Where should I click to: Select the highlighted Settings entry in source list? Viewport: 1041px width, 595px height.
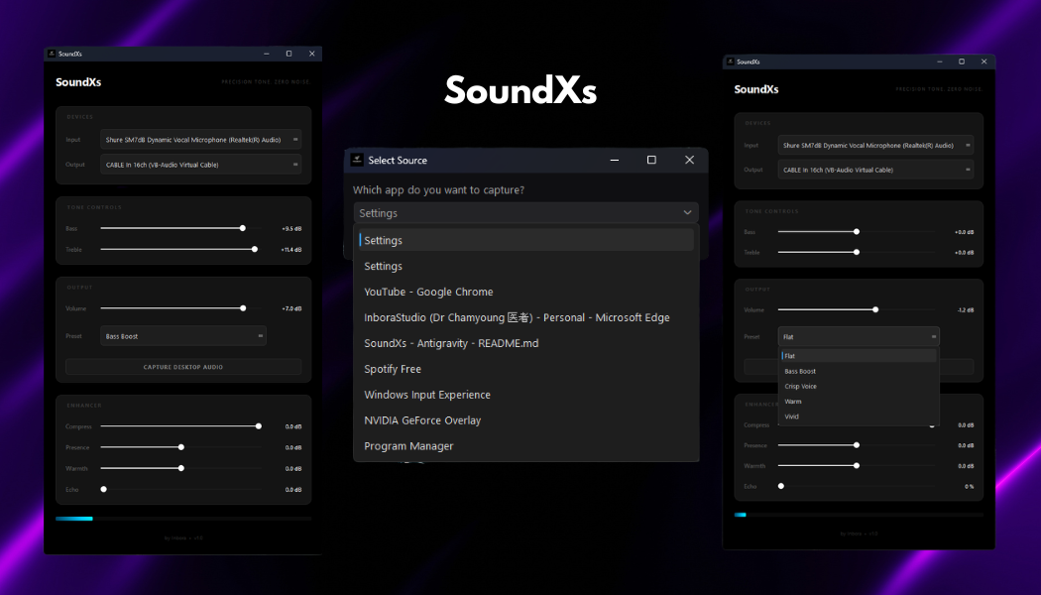pyautogui.click(x=525, y=240)
